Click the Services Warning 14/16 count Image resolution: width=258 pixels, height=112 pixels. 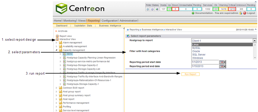223,9
